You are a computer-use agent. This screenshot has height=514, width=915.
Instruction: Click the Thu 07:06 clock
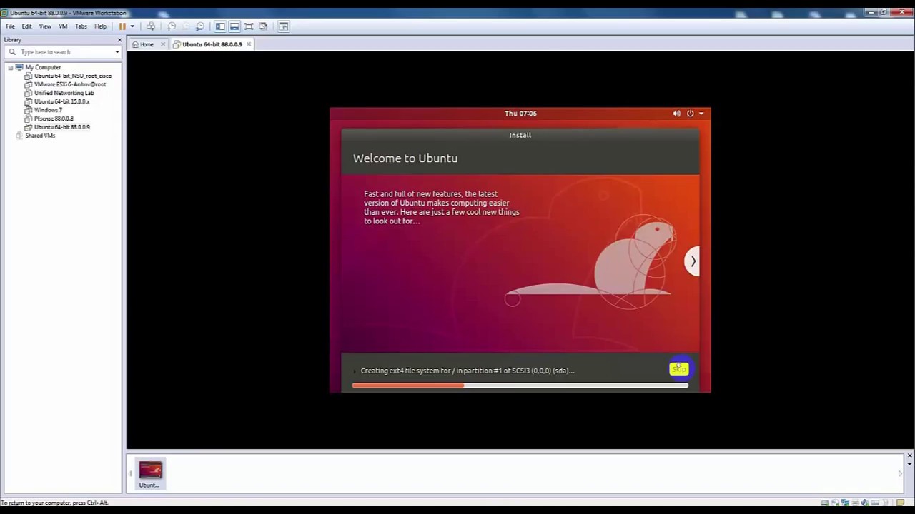[x=520, y=114]
